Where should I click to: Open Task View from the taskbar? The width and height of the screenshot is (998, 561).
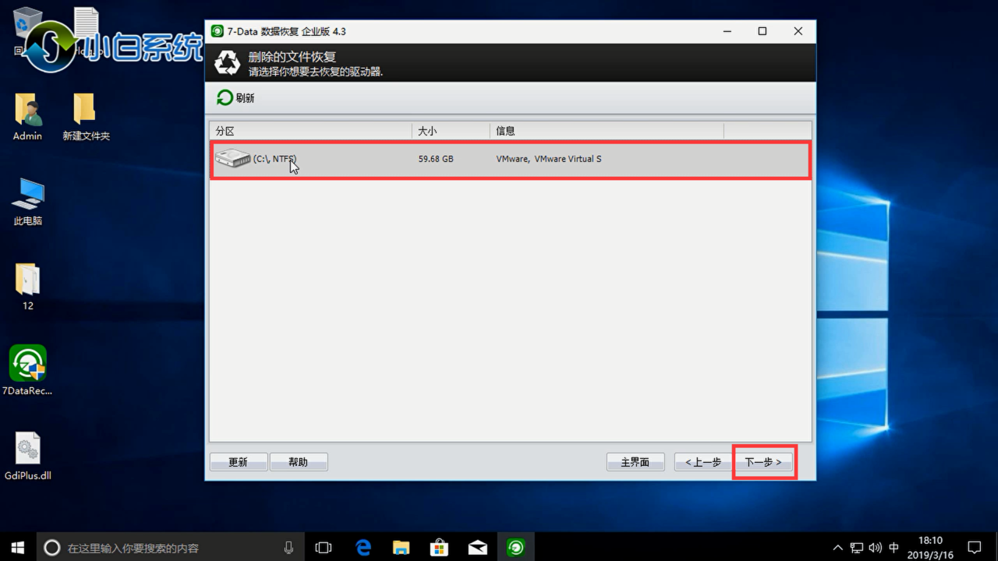[x=323, y=548]
